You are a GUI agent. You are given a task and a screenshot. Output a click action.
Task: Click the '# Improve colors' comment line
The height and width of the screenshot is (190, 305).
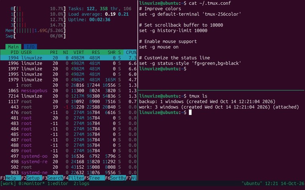(x=160, y=9)
